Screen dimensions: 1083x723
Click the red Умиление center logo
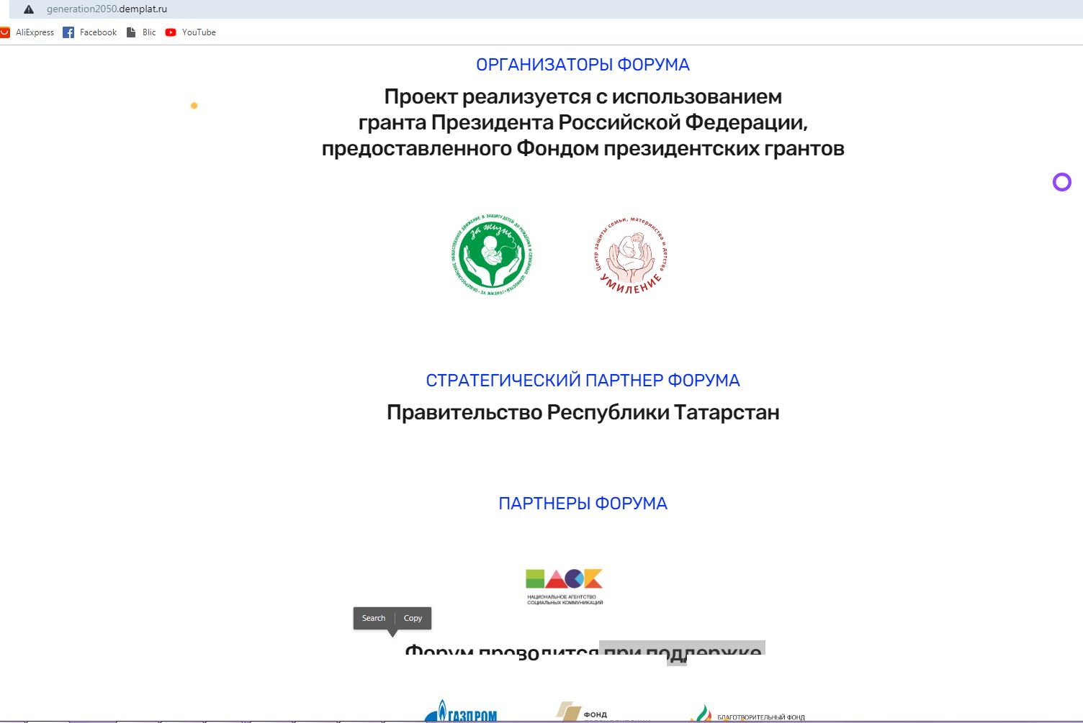tap(631, 255)
